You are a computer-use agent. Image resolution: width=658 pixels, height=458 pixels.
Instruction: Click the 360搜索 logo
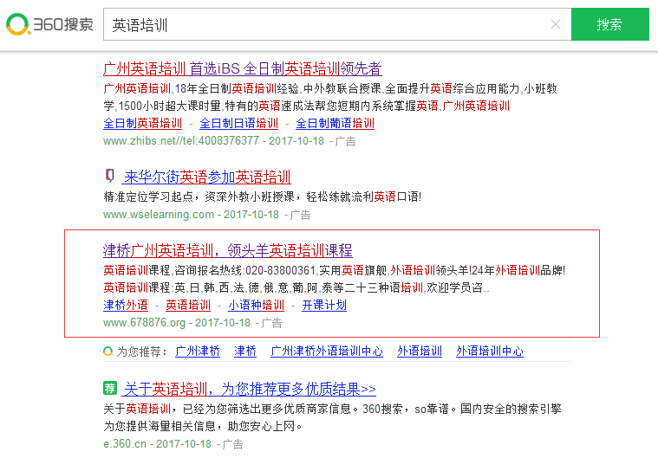(49, 24)
